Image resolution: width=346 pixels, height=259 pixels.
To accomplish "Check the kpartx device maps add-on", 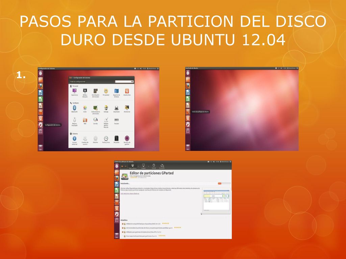I will click(x=123, y=236).
